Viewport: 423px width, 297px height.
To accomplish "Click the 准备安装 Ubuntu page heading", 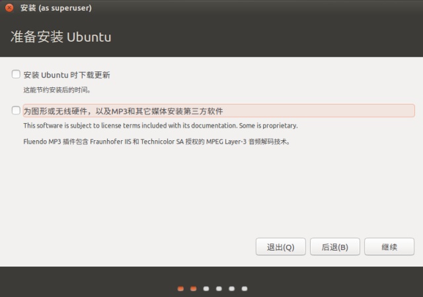I will coord(61,37).
